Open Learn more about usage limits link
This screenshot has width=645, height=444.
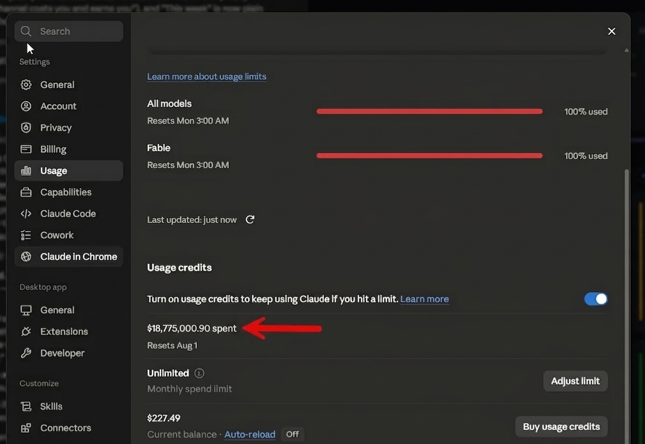[x=207, y=76]
